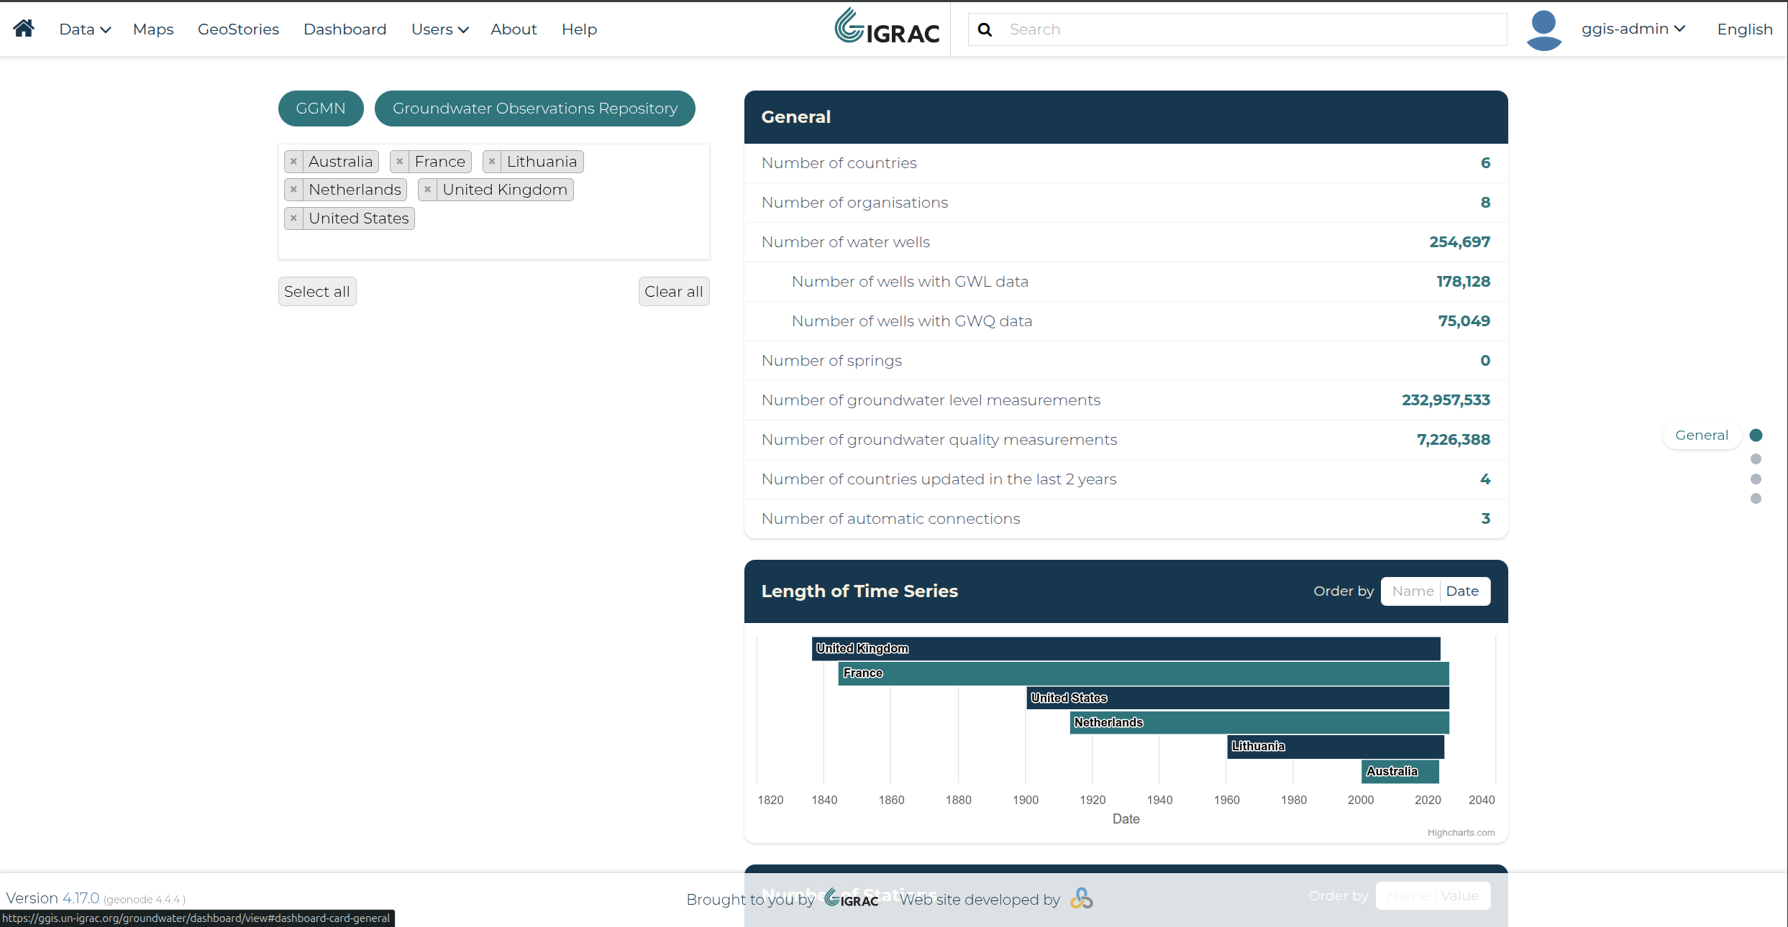This screenshot has height=927, width=1788.
Task: Go to the home icon
Action: 24,29
